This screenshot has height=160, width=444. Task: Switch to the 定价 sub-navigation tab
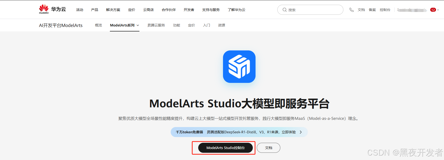click(191, 25)
